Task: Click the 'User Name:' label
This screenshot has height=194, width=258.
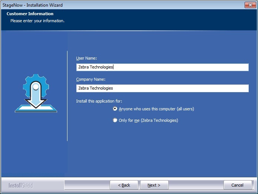Action: 86,58
